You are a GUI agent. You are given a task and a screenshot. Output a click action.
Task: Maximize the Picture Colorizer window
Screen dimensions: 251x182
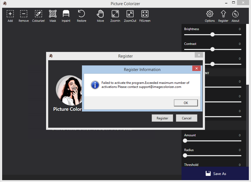(233, 3)
